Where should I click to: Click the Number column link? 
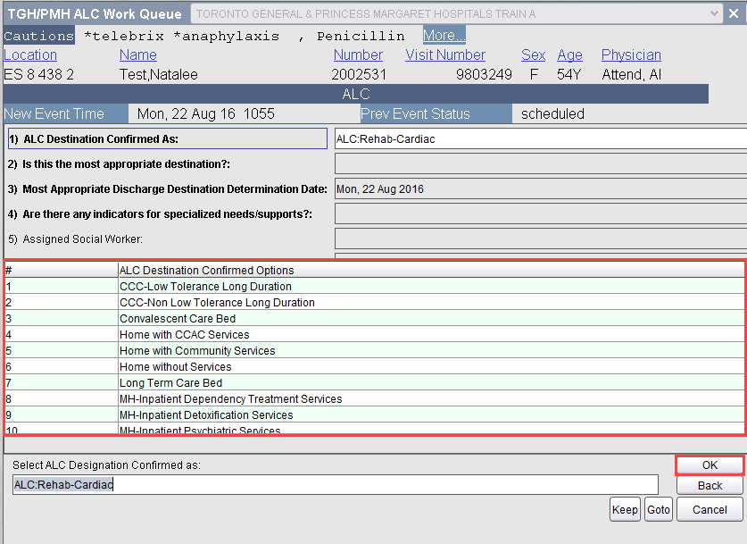(358, 54)
